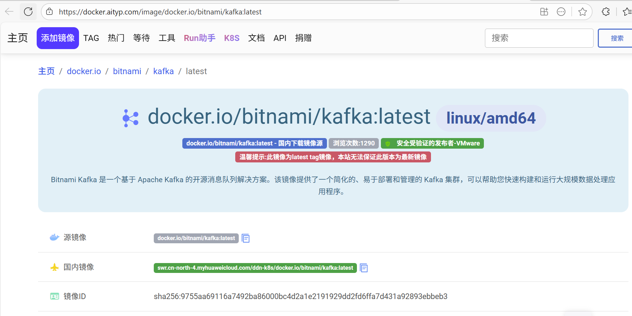
Task: Open 文档 documentation link
Action: pos(256,38)
